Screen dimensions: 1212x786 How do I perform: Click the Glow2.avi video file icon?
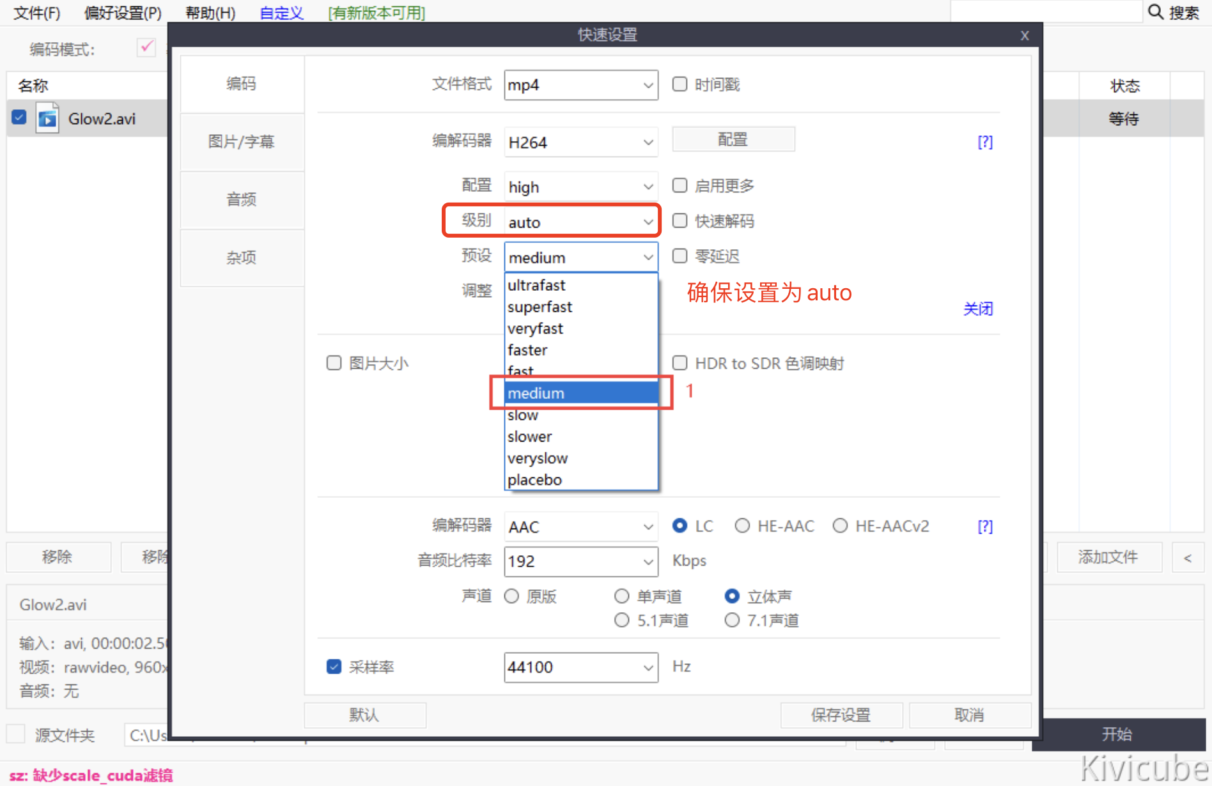(47, 119)
